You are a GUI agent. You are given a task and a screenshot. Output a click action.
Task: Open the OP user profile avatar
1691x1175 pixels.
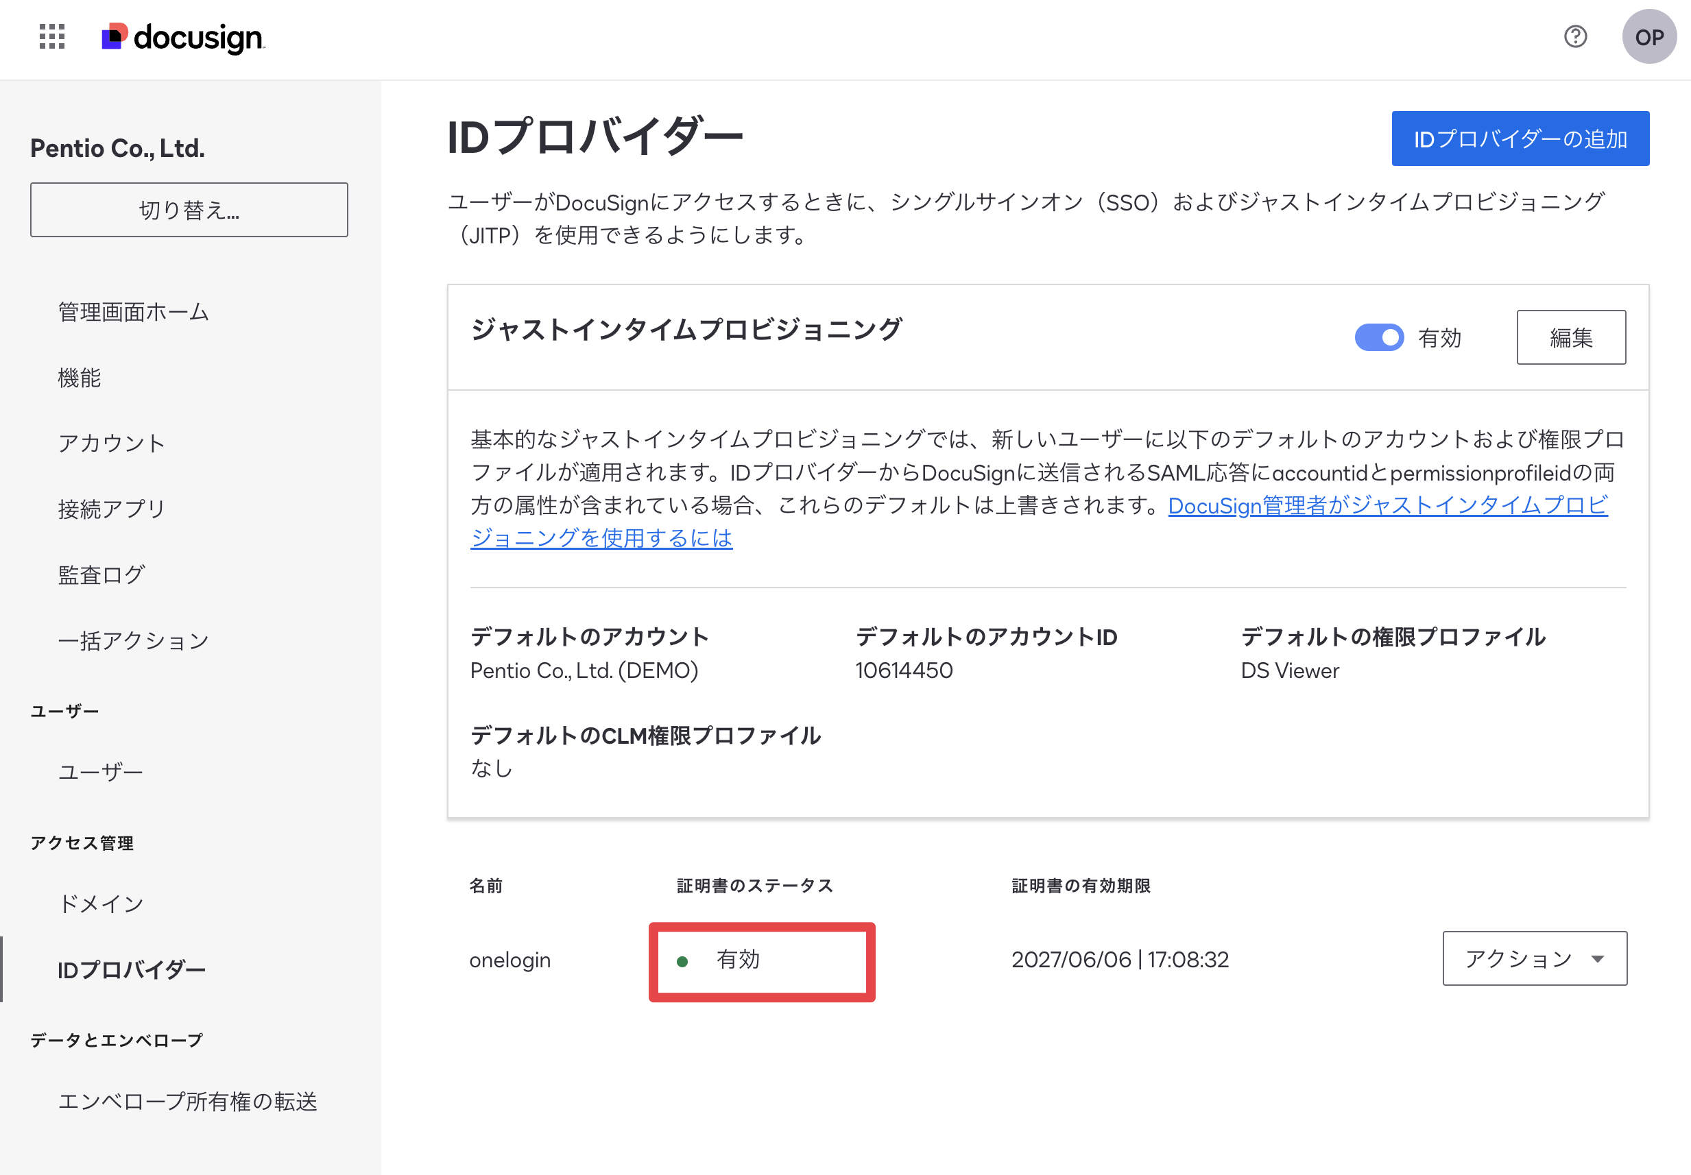(x=1649, y=37)
